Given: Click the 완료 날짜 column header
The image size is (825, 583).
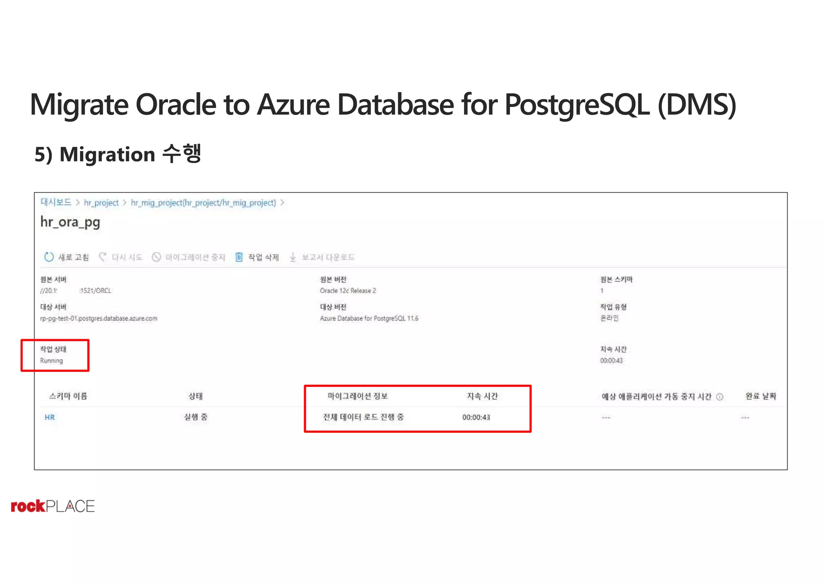Looking at the screenshot, I should pyautogui.click(x=761, y=396).
